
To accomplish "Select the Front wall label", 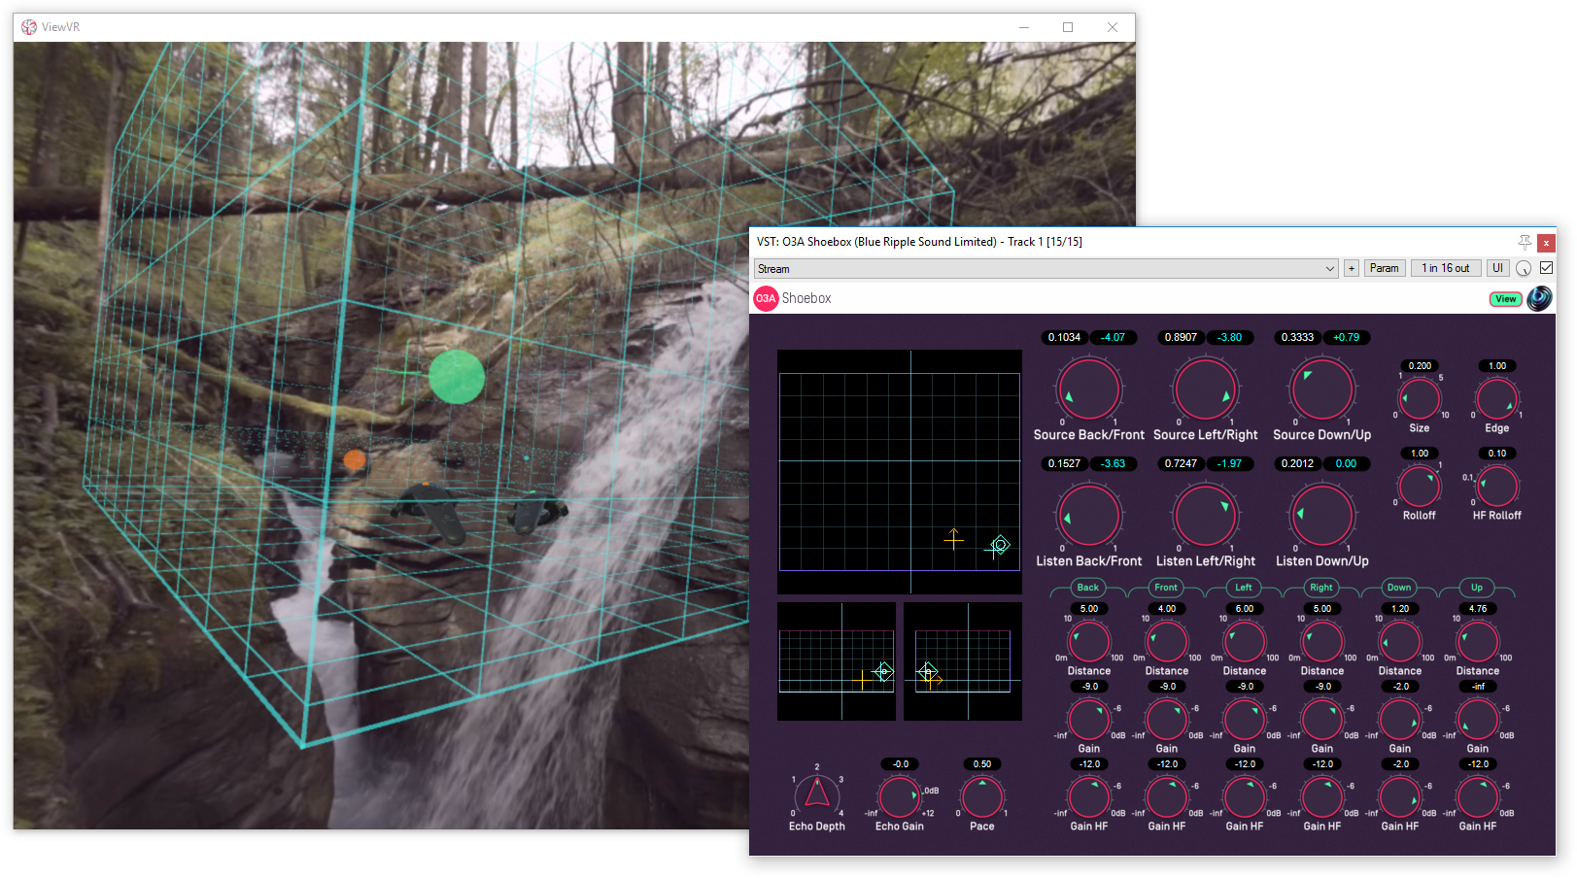I will pyautogui.click(x=1166, y=588).
